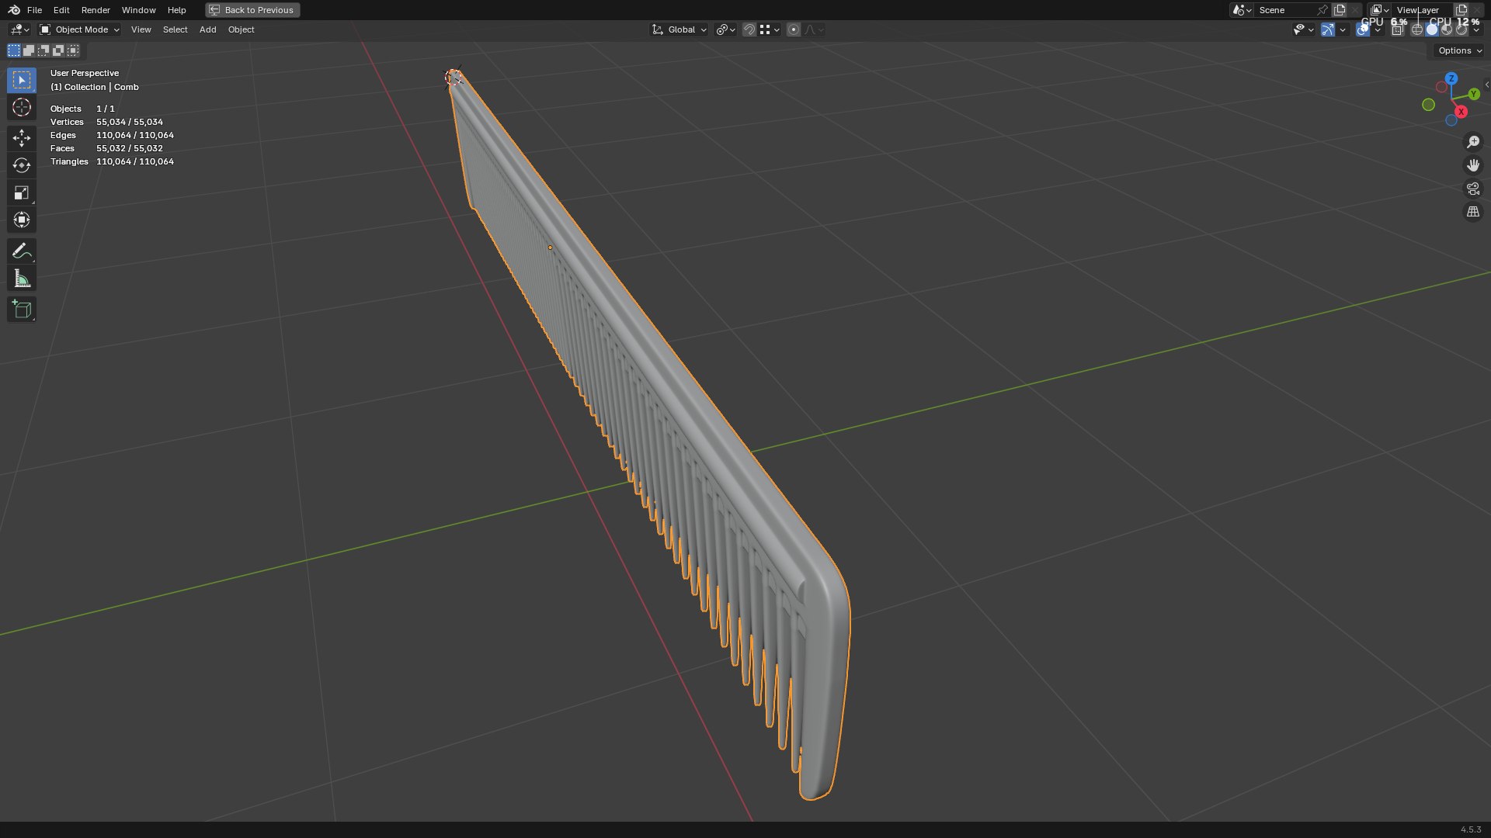Screen dimensions: 1491x838
Task: Click the X axis on navigation gizmo
Action: (x=1461, y=112)
